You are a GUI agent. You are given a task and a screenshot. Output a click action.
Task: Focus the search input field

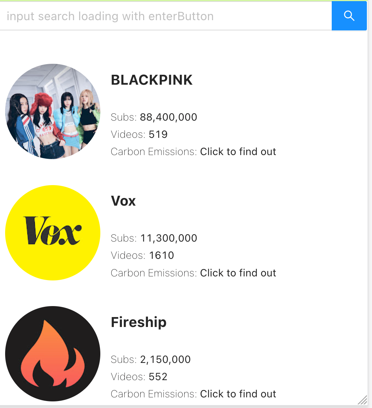click(x=165, y=16)
